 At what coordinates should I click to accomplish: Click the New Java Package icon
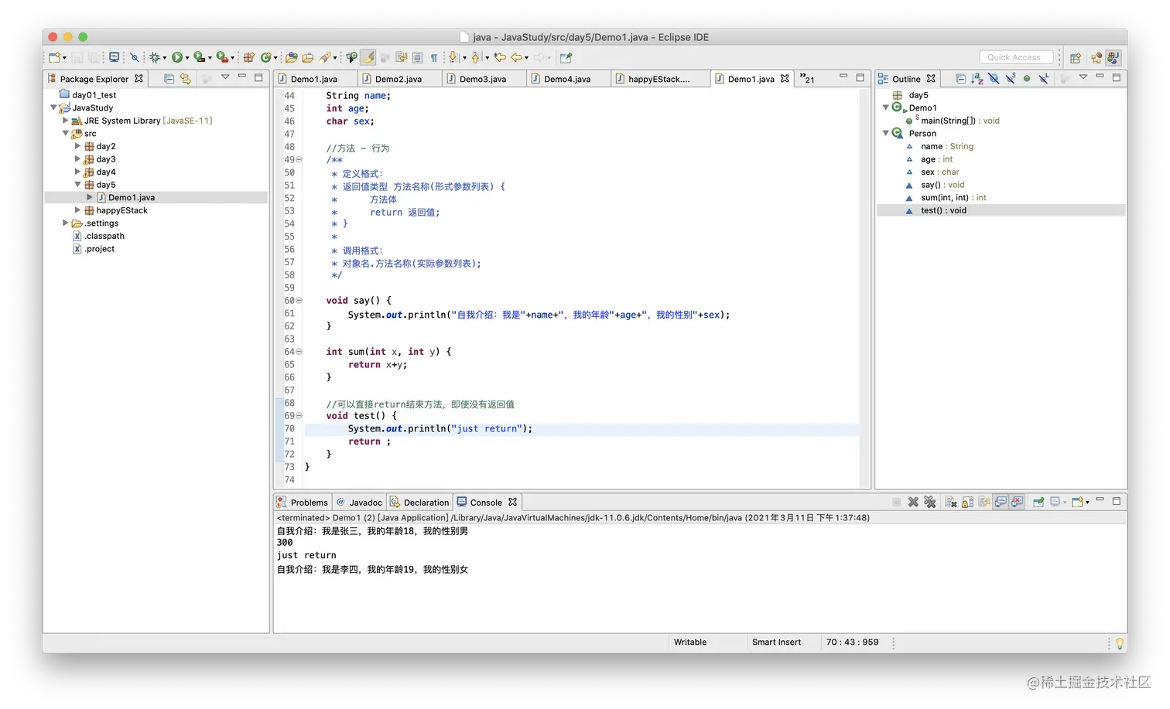(x=249, y=57)
